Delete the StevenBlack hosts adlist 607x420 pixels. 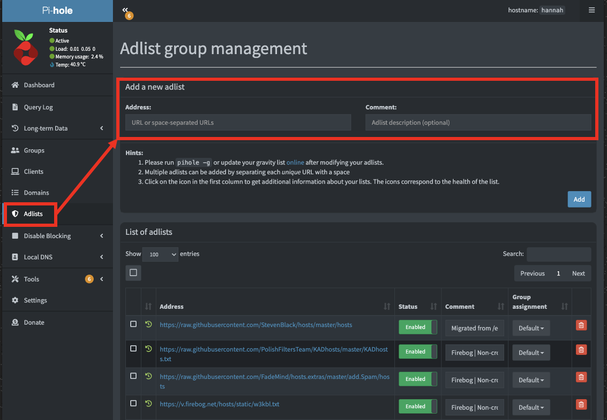pyautogui.click(x=581, y=325)
